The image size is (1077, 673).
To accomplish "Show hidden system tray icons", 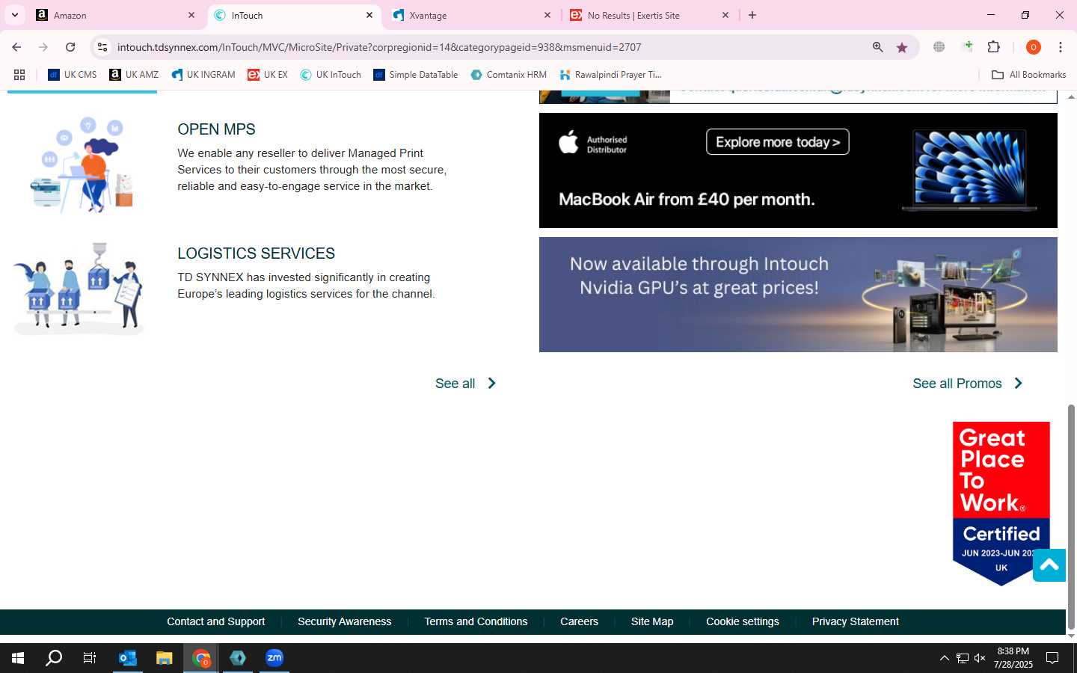I will (944, 658).
